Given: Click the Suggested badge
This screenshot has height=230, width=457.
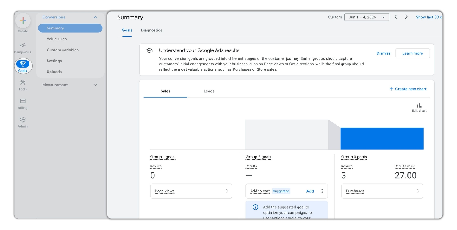Looking at the screenshot, I should pos(281,191).
